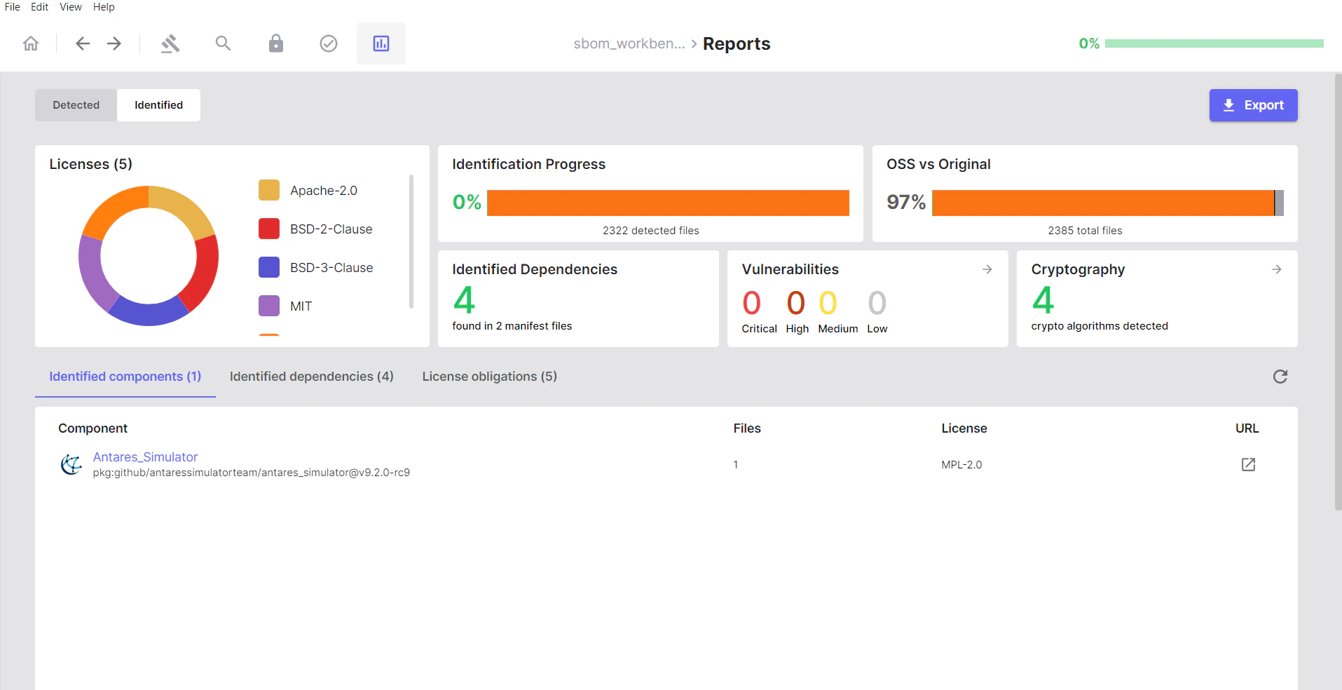Click the BSD-2-Clause red swatch

269,229
